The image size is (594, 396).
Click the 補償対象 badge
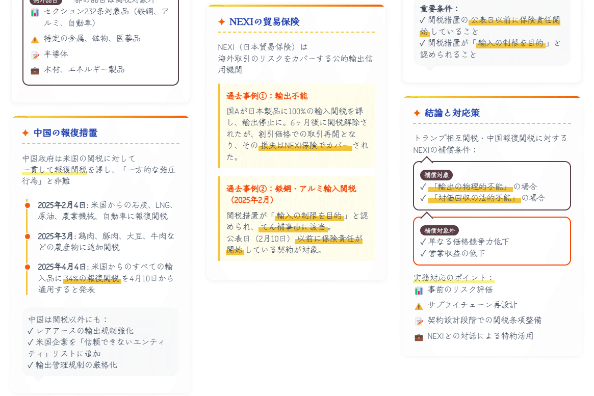[436, 175]
